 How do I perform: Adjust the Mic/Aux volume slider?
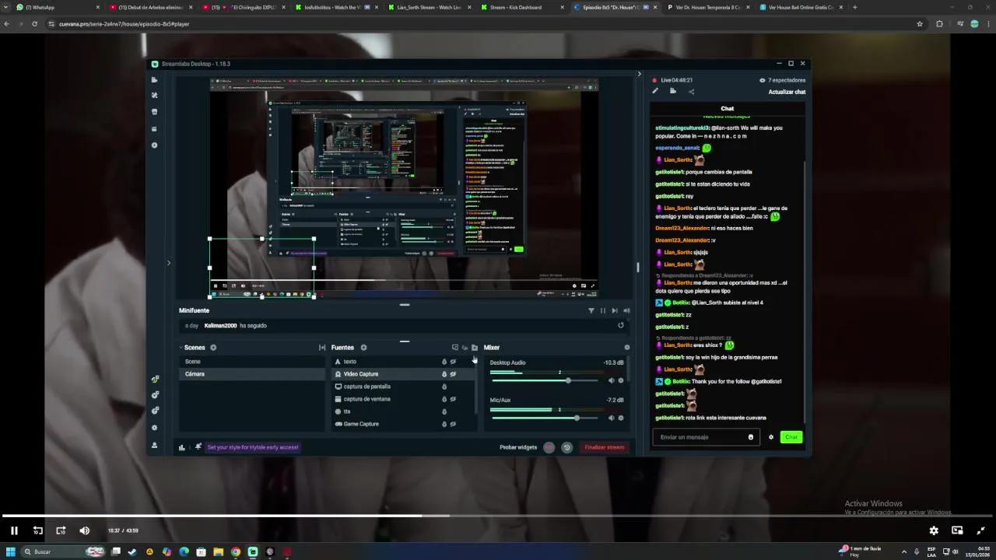577,418
